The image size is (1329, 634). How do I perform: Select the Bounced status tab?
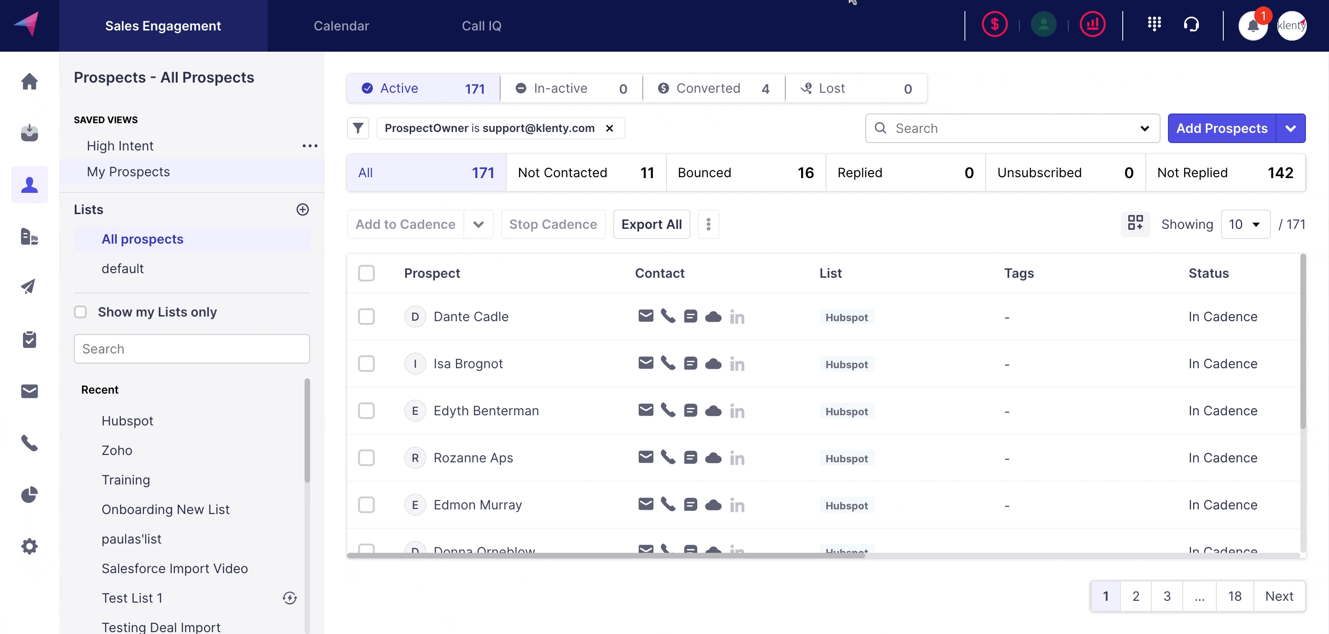[x=745, y=173]
